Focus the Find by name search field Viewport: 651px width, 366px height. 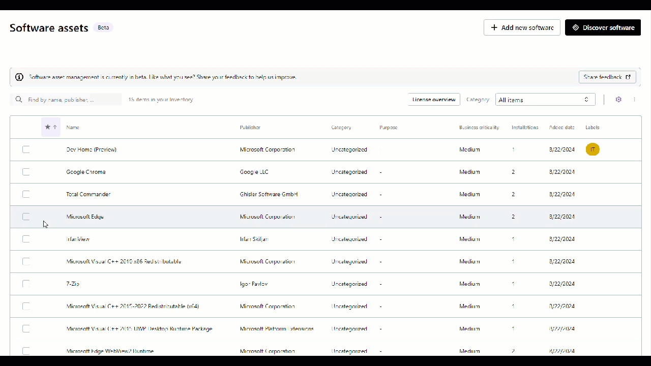point(66,100)
